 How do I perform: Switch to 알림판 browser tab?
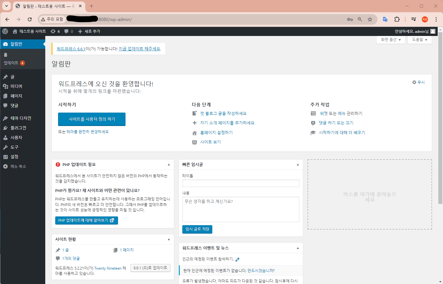click(48, 6)
